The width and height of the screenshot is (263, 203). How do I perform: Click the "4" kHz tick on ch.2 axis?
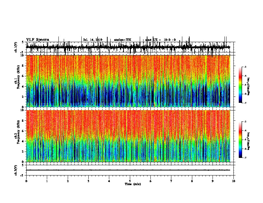click(x=23, y=141)
